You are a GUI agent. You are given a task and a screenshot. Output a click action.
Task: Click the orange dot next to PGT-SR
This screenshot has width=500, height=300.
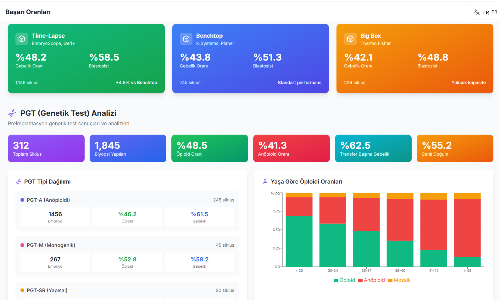(x=22, y=290)
